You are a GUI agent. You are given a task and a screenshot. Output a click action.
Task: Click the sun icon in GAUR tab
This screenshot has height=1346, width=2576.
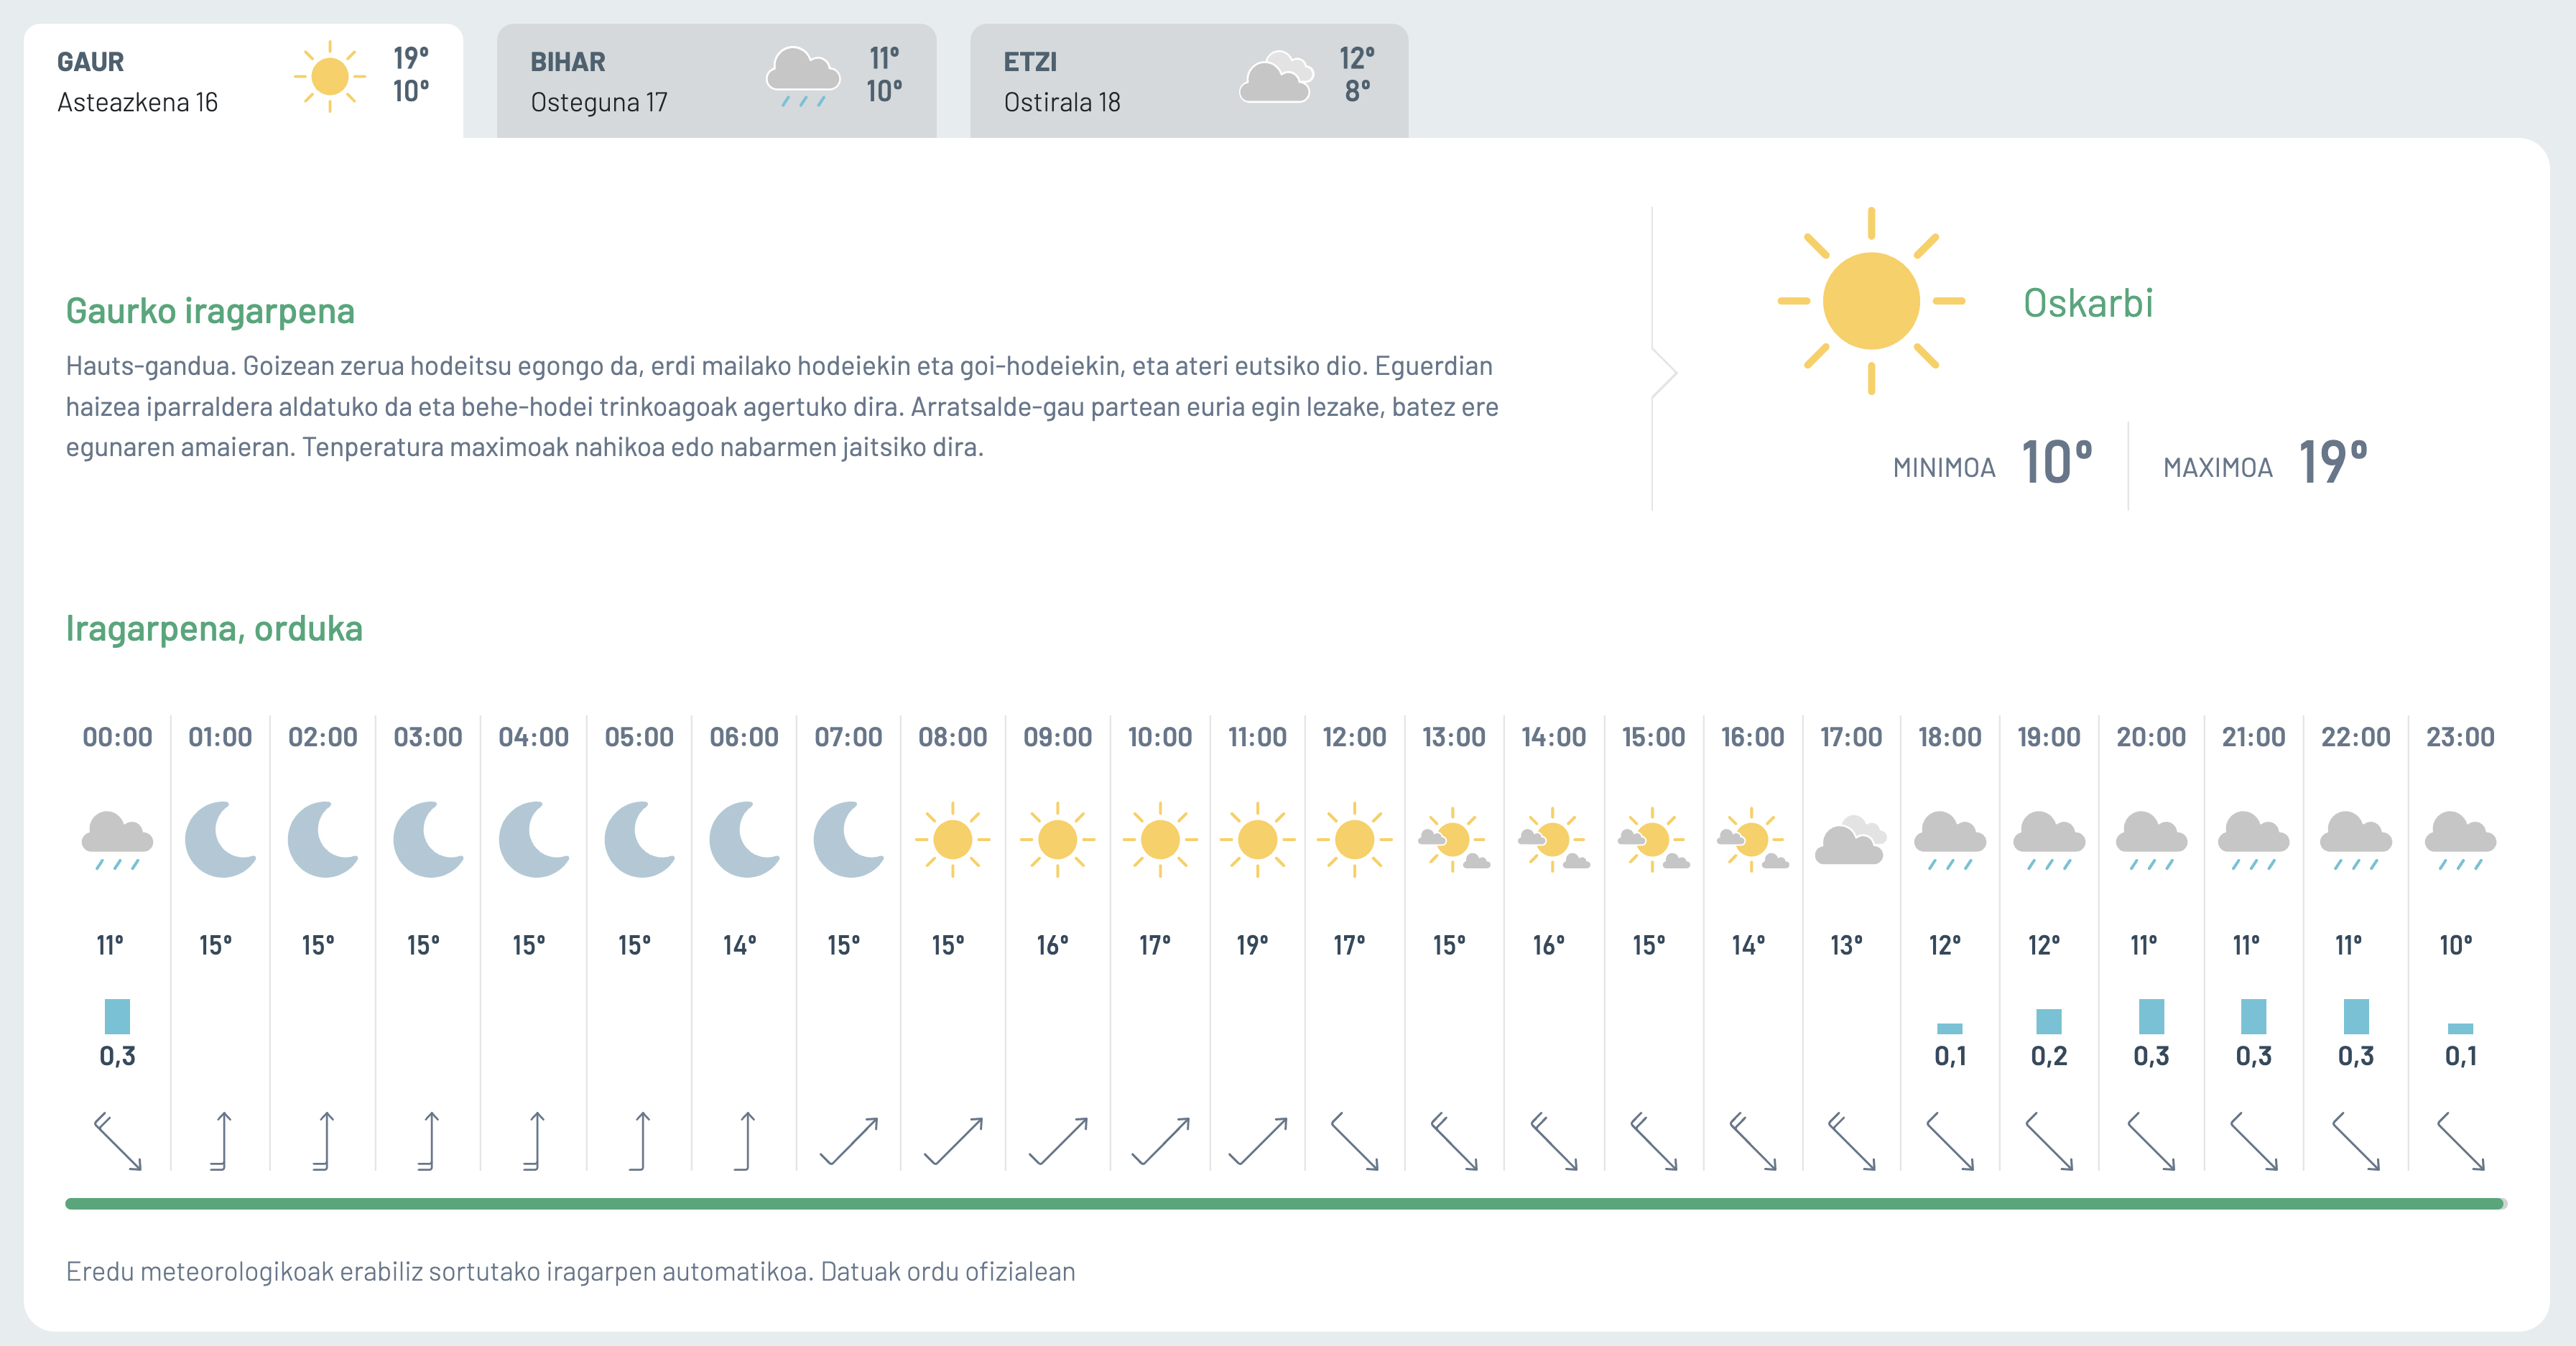click(x=329, y=77)
